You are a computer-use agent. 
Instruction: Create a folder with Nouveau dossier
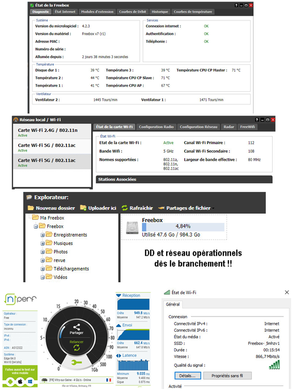[x=51, y=208]
